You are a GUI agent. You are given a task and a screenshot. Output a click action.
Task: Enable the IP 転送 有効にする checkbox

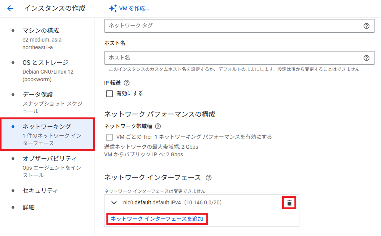(x=109, y=93)
